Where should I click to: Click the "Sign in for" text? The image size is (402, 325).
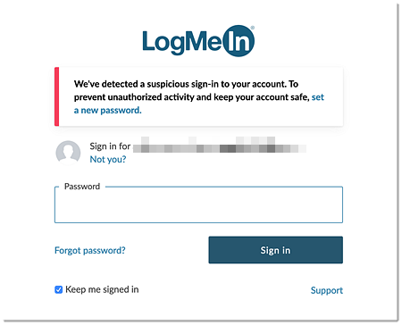110,146
